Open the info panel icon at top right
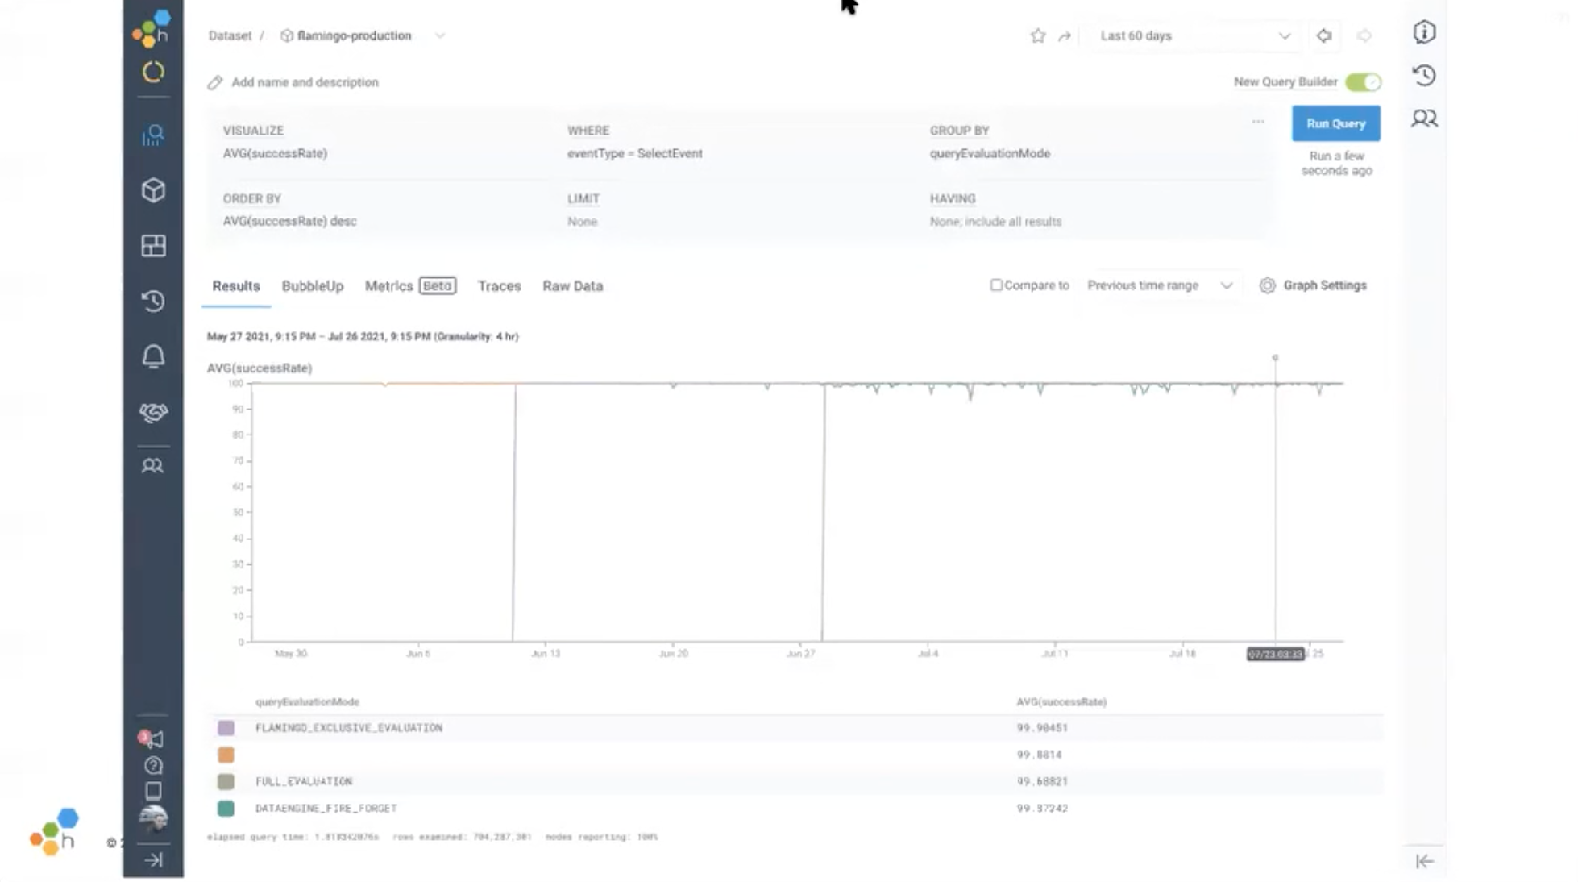This screenshot has height=882, width=1578. pyautogui.click(x=1424, y=32)
